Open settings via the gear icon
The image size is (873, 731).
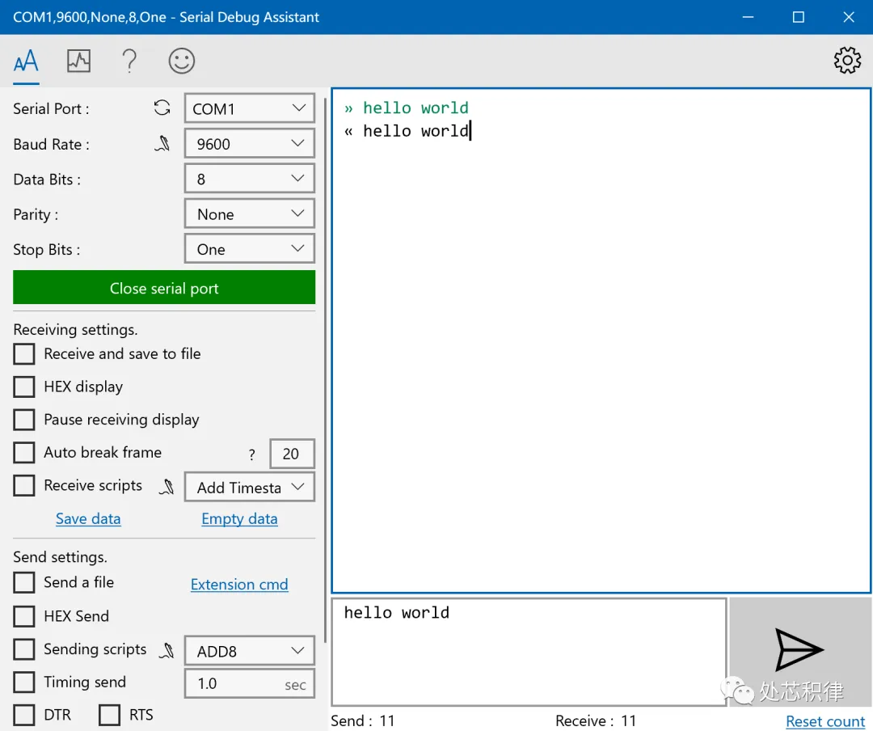click(x=847, y=60)
